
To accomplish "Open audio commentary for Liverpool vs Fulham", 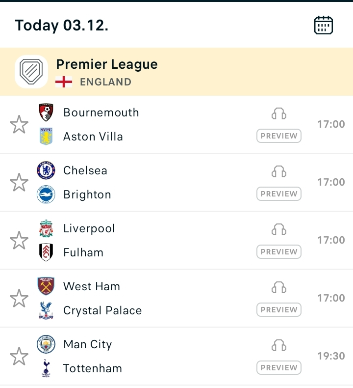I will 279,230.
